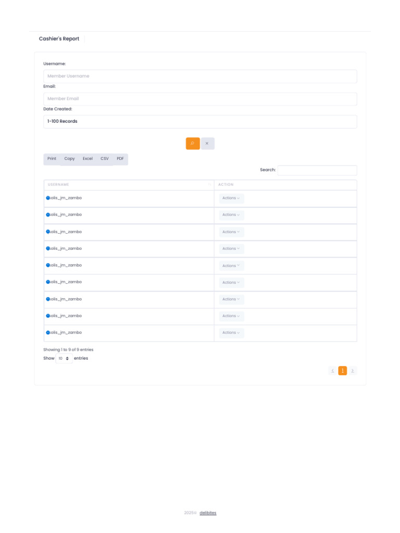Click the blue icon in the ninth table row
The image size is (400, 533).
tap(48, 333)
